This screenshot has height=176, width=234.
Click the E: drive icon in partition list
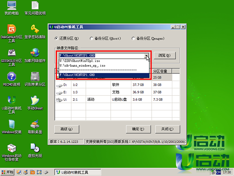pos(59,93)
